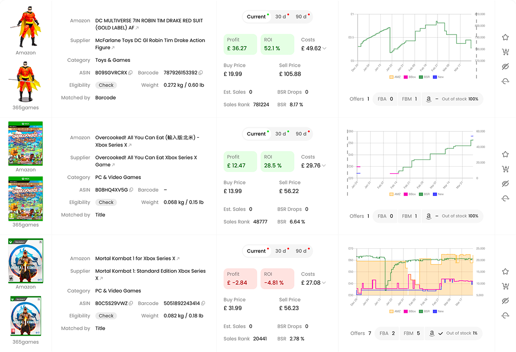The height and width of the screenshot is (352, 516).
Task: Click headset icon in Mortal Kombat row
Action: click(505, 315)
